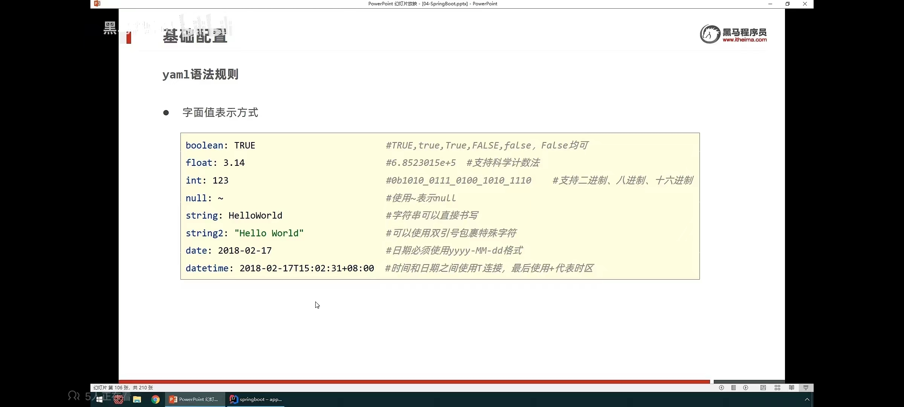
Task: Advance to next slide via status bar arrow
Action: pyautogui.click(x=745, y=387)
